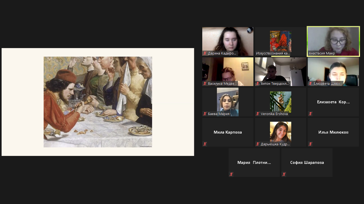Viewport: 364px width, 204px height.
Task: Click name label Антон Твердохл…
Action: pos(275,83)
